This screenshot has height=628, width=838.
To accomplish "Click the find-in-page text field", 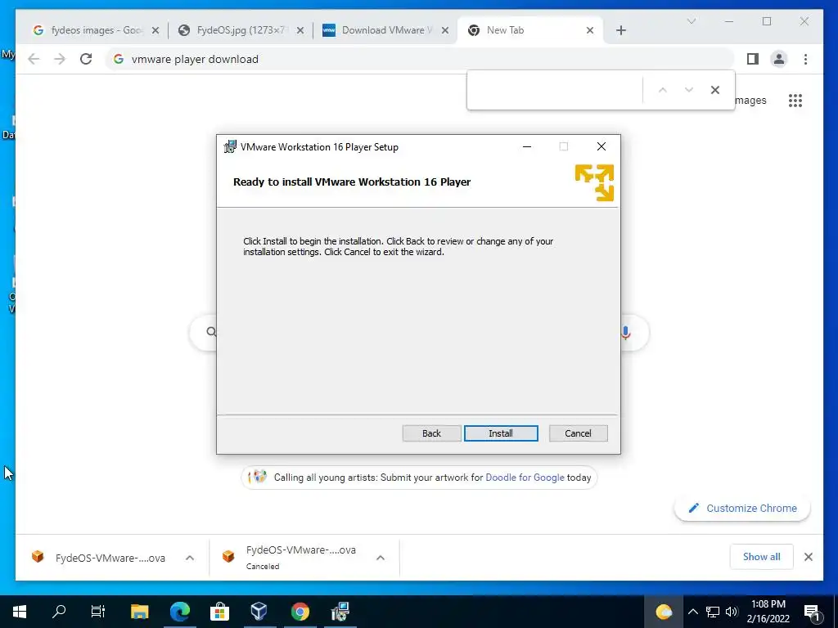I will click(555, 90).
